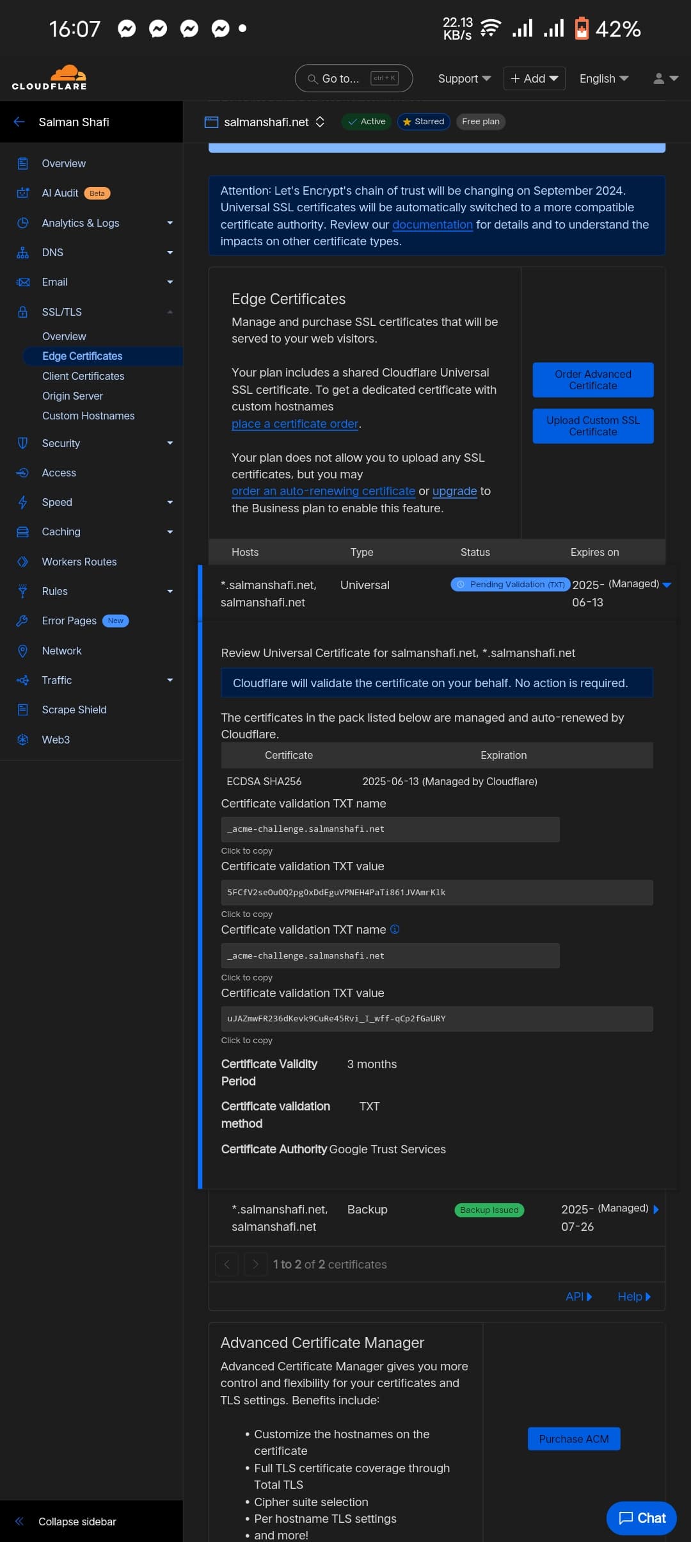Copy TXT value starting with uJAZmw
Viewport: 691px width, 1542px height.
click(x=437, y=1018)
